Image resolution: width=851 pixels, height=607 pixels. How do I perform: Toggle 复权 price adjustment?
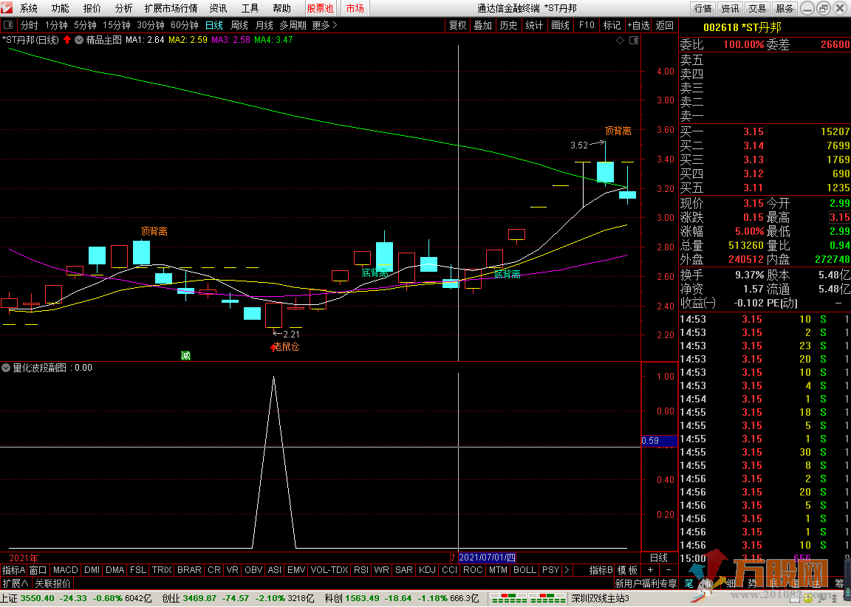(x=457, y=25)
